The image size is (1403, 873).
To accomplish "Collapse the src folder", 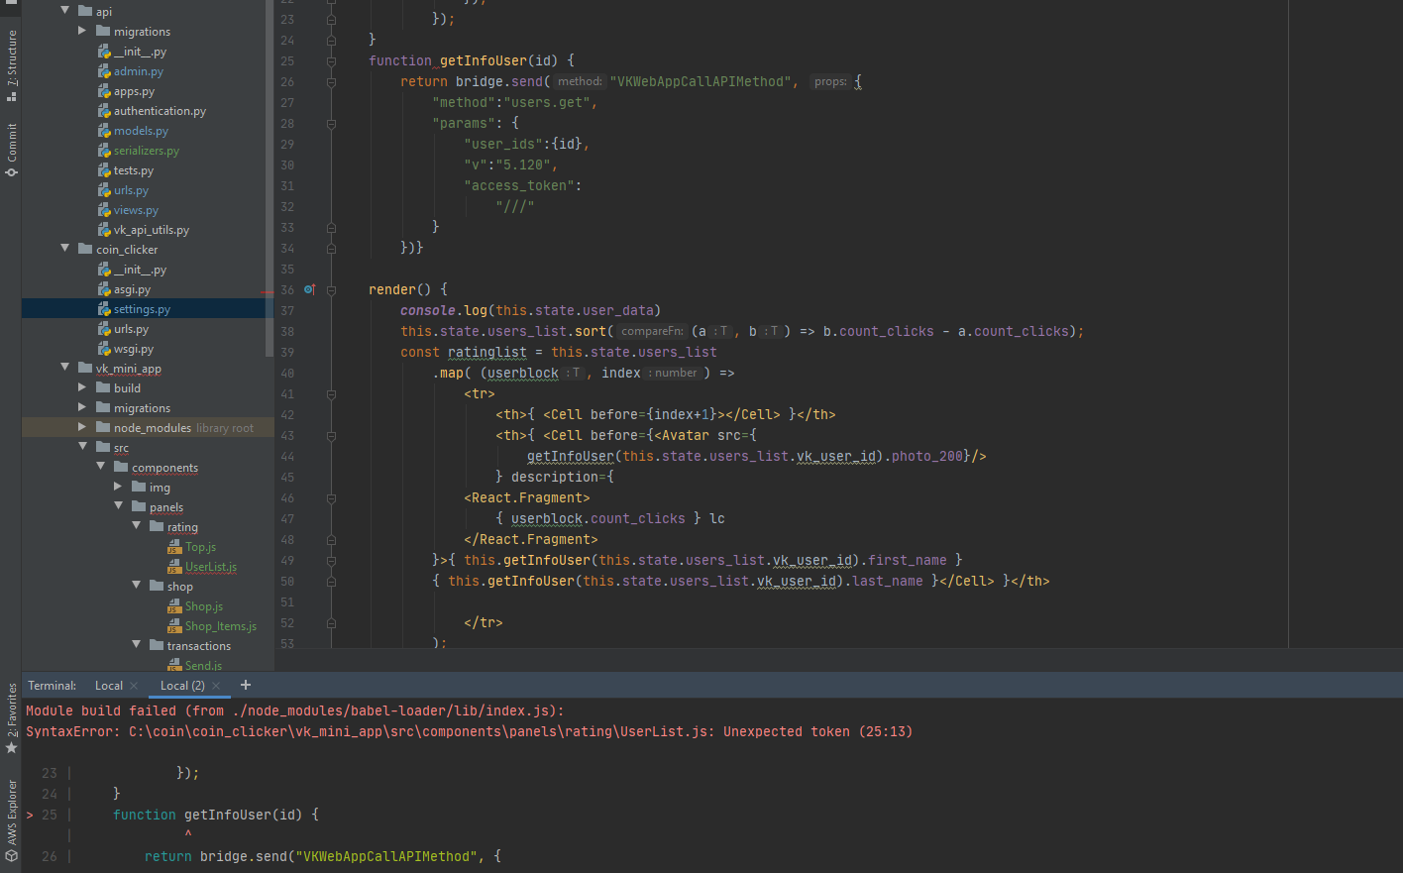I will tap(83, 447).
